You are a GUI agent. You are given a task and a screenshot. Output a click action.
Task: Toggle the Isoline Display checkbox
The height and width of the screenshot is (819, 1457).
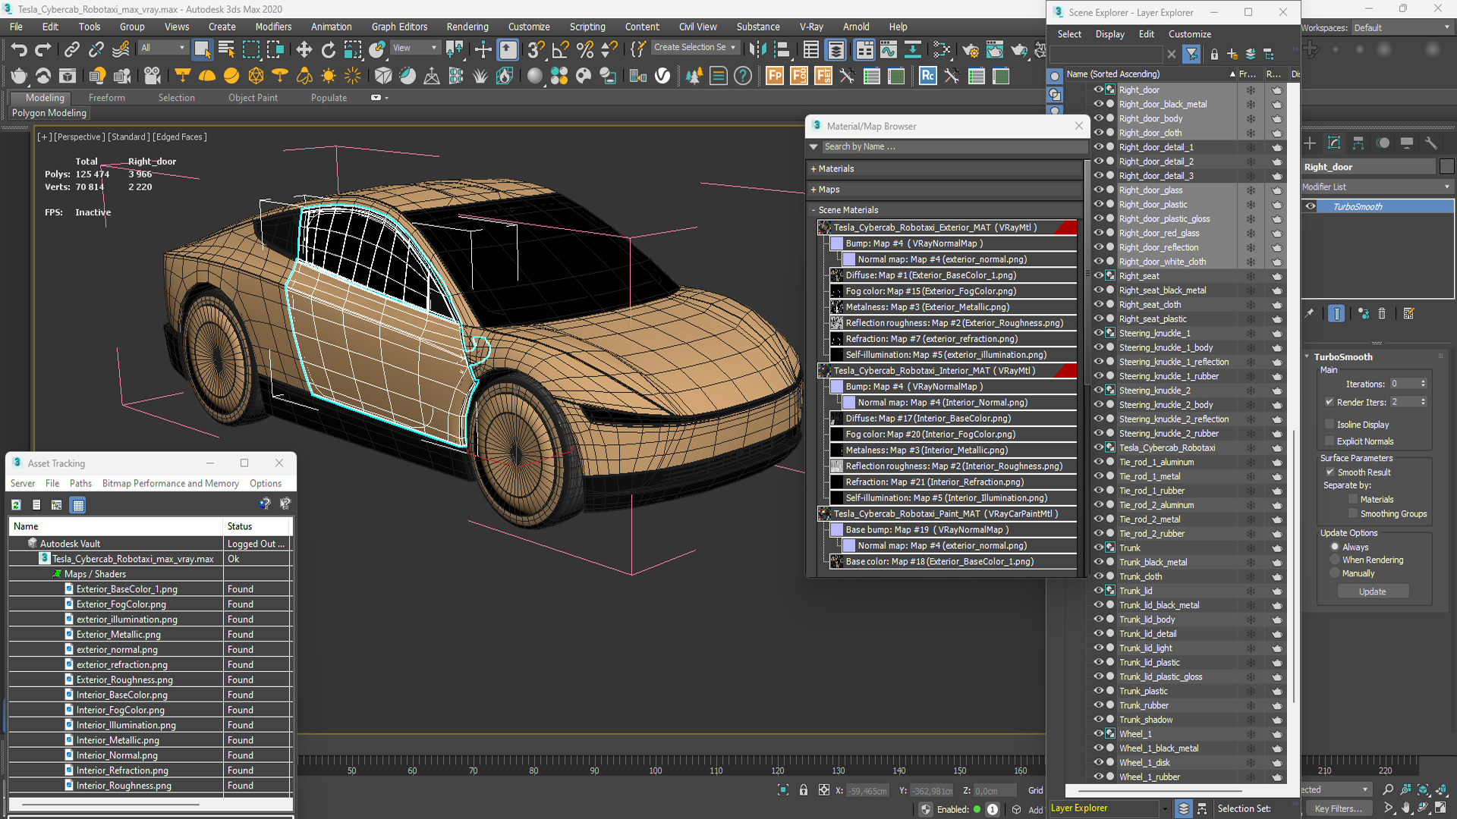1330,425
